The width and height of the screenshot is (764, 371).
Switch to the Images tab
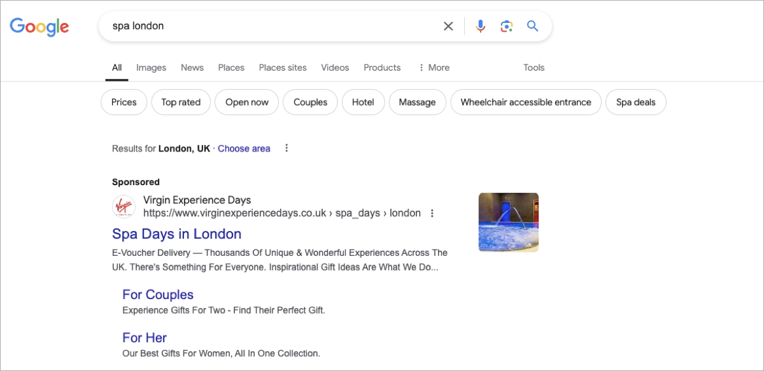(151, 67)
